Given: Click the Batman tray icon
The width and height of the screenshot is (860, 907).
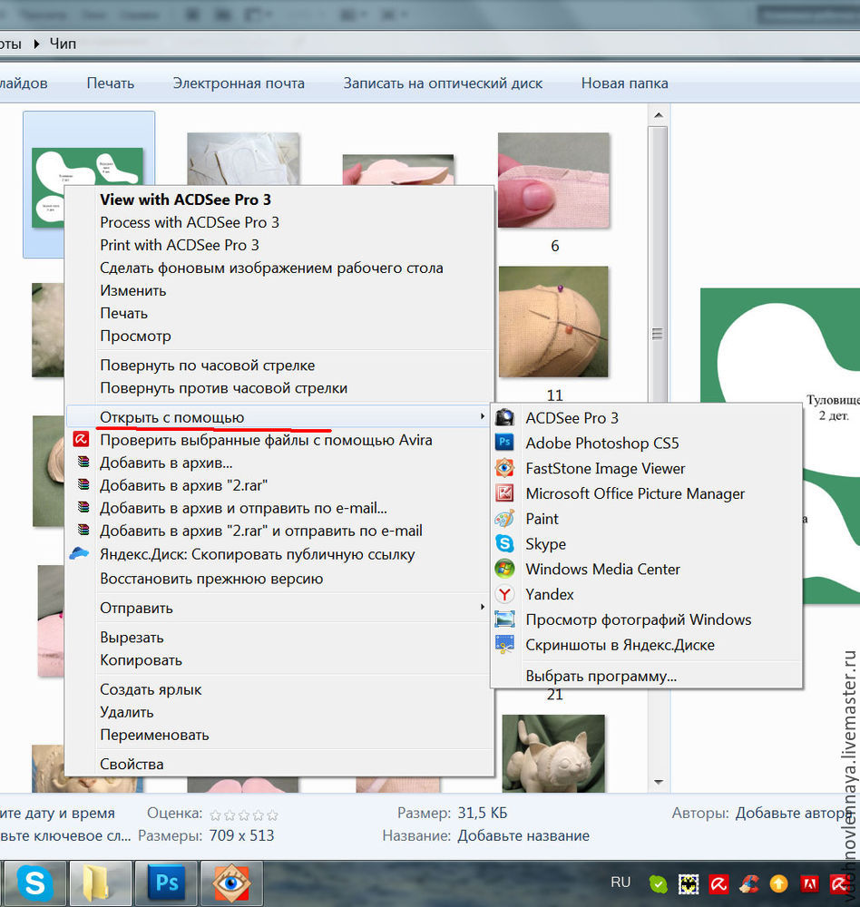Looking at the screenshot, I should pyautogui.click(x=689, y=883).
